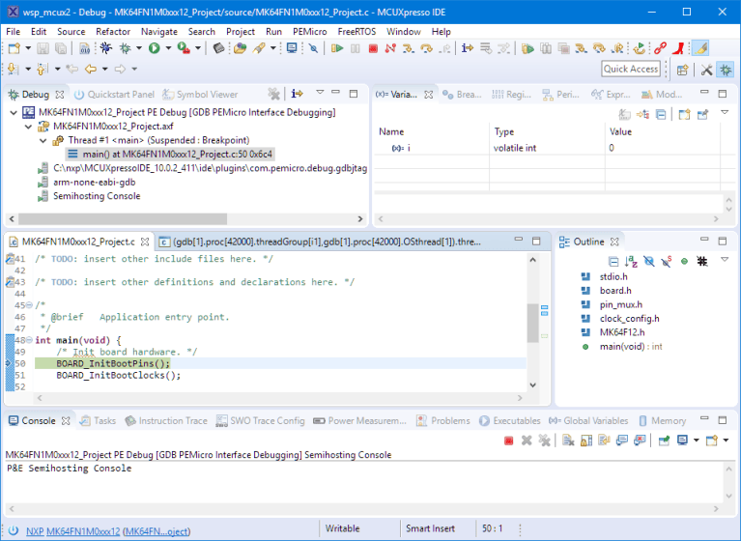Viewport: 741px width, 541px height.
Task: Open the Peripherals view tab
Action: click(560, 95)
